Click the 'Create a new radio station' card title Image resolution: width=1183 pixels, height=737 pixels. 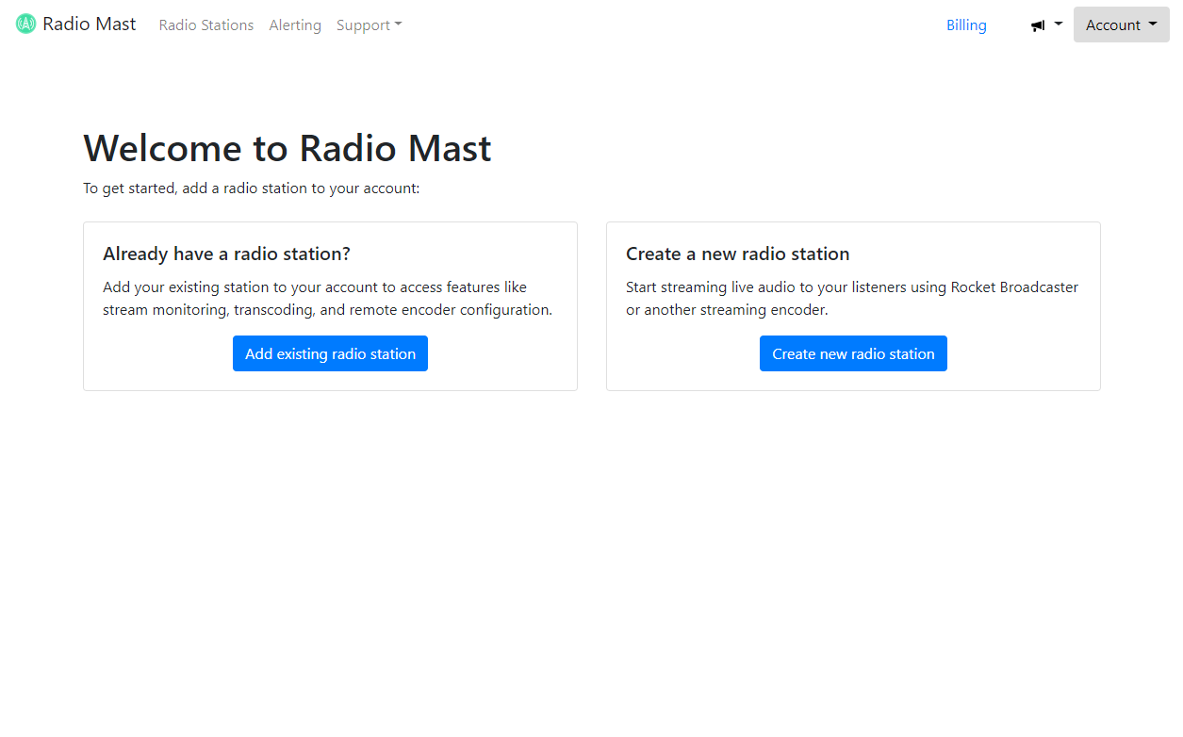click(x=737, y=254)
